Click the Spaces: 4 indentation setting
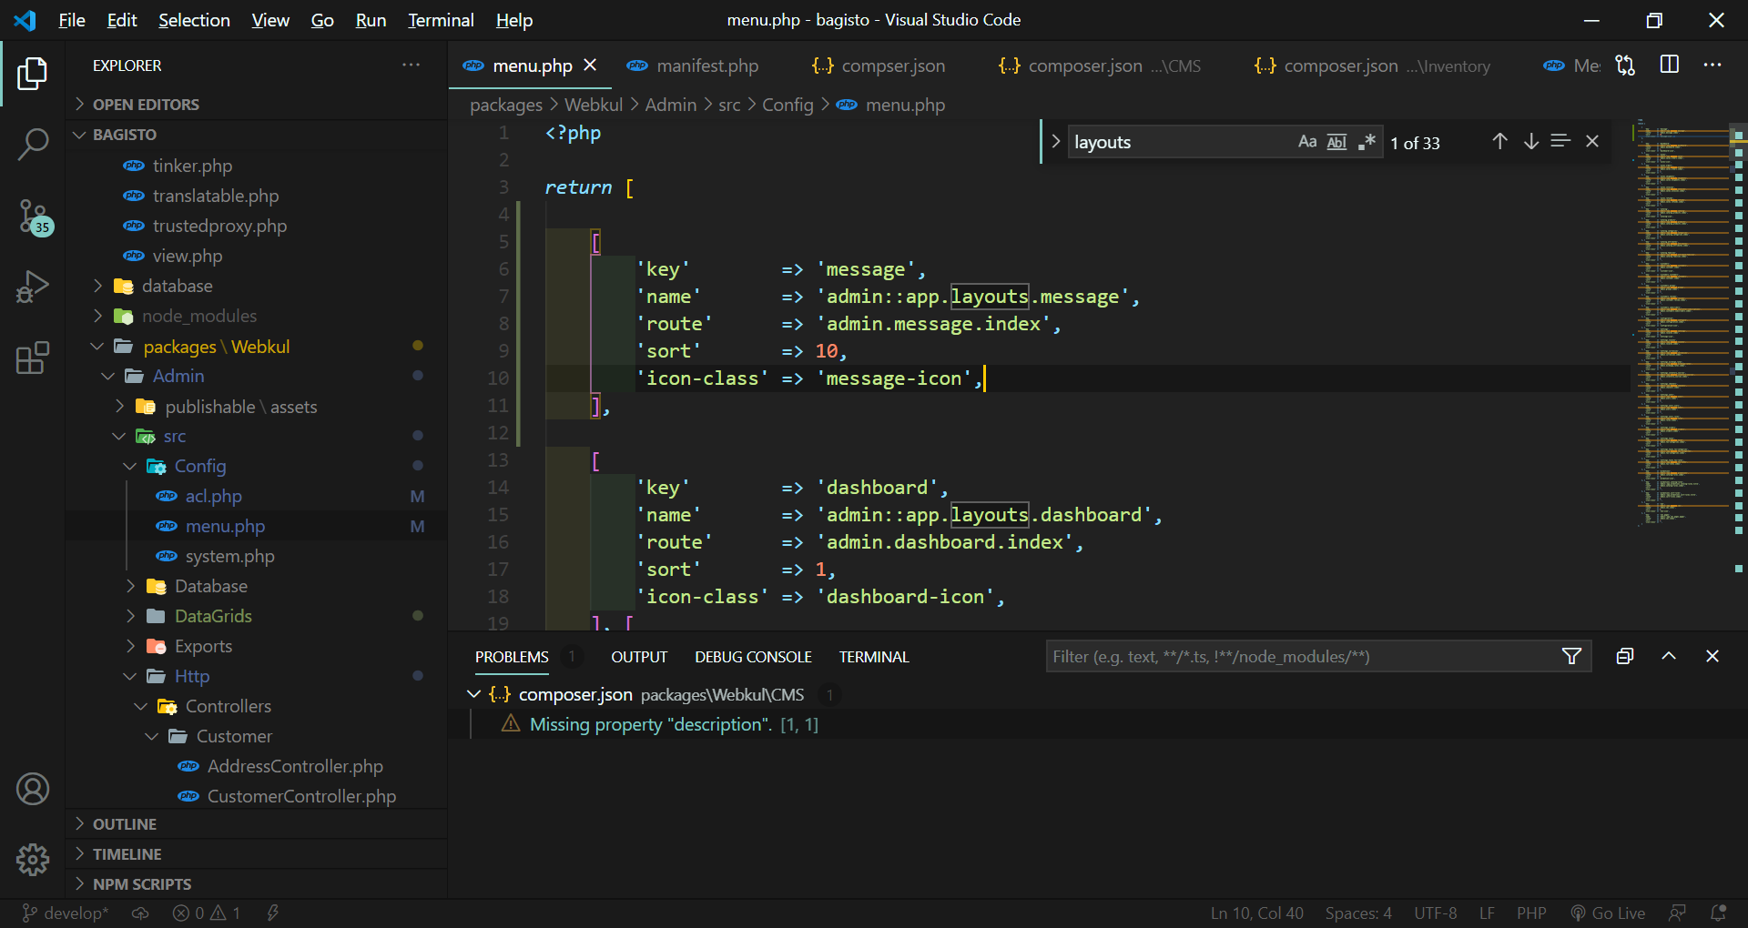Screen dimensions: 1748x928 pos(1358,913)
